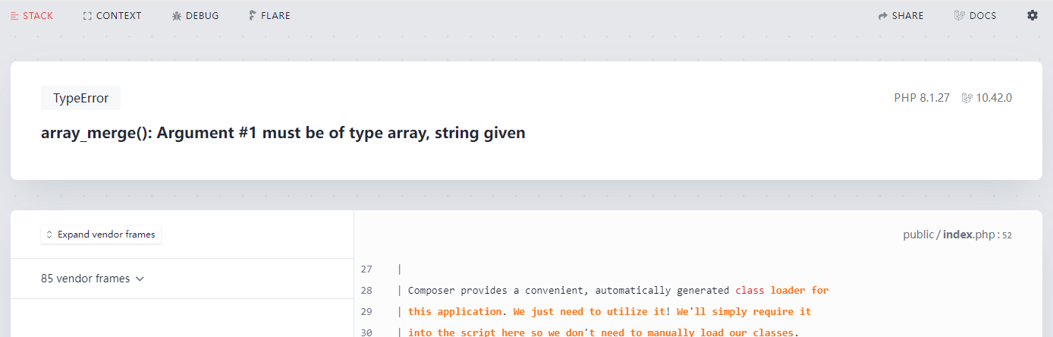Click the stack lines icon beside STACK
1053x337 pixels.
14,16
